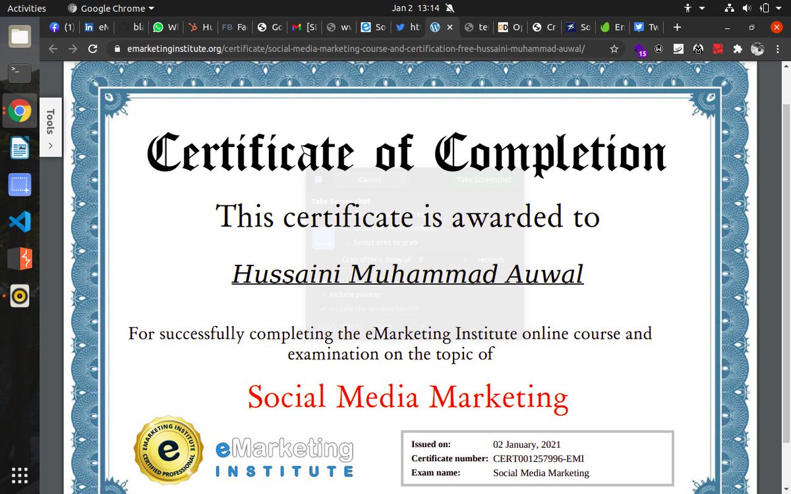Click the Exam name value Social Media Marketing
Image resolution: width=791 pixels, height=494 pixels.
[541, 473]
